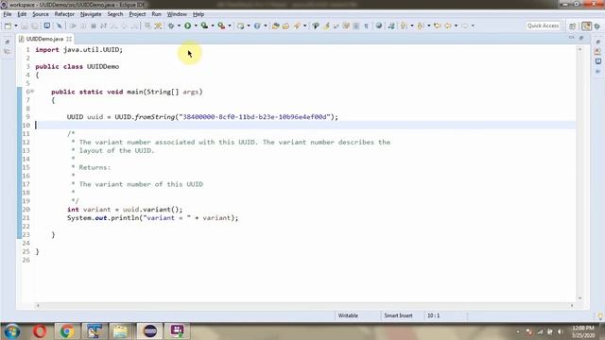Minimize the editor area

pos(571,38)
